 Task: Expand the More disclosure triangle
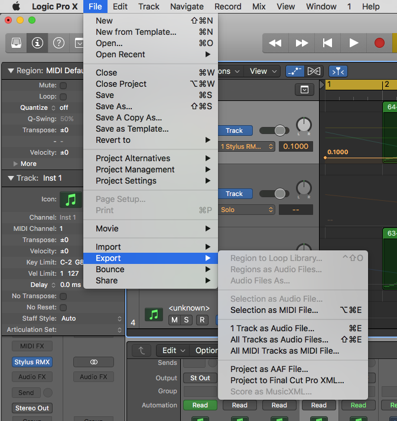[x=16, y=164]
